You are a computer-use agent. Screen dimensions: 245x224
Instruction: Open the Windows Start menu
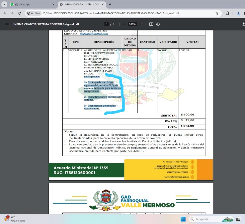pos(183,219)
